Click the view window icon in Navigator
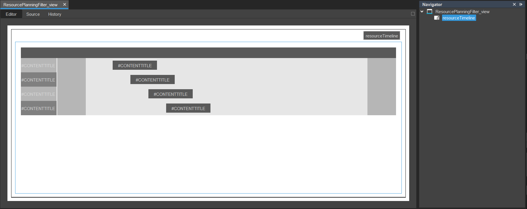Image resolution: width=527 pixels, height=209 pixels. coord(429,11)
